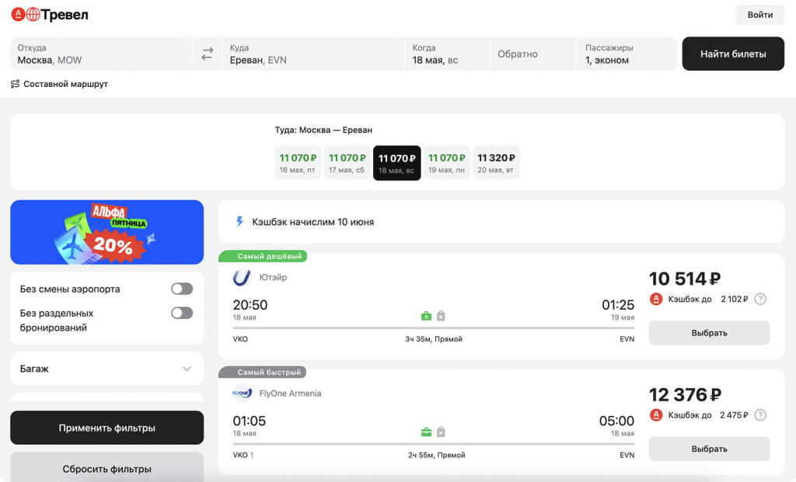Click the Alfa Travel logo
The width and height of the screenshot is (796, 482).
click(50, 15)
